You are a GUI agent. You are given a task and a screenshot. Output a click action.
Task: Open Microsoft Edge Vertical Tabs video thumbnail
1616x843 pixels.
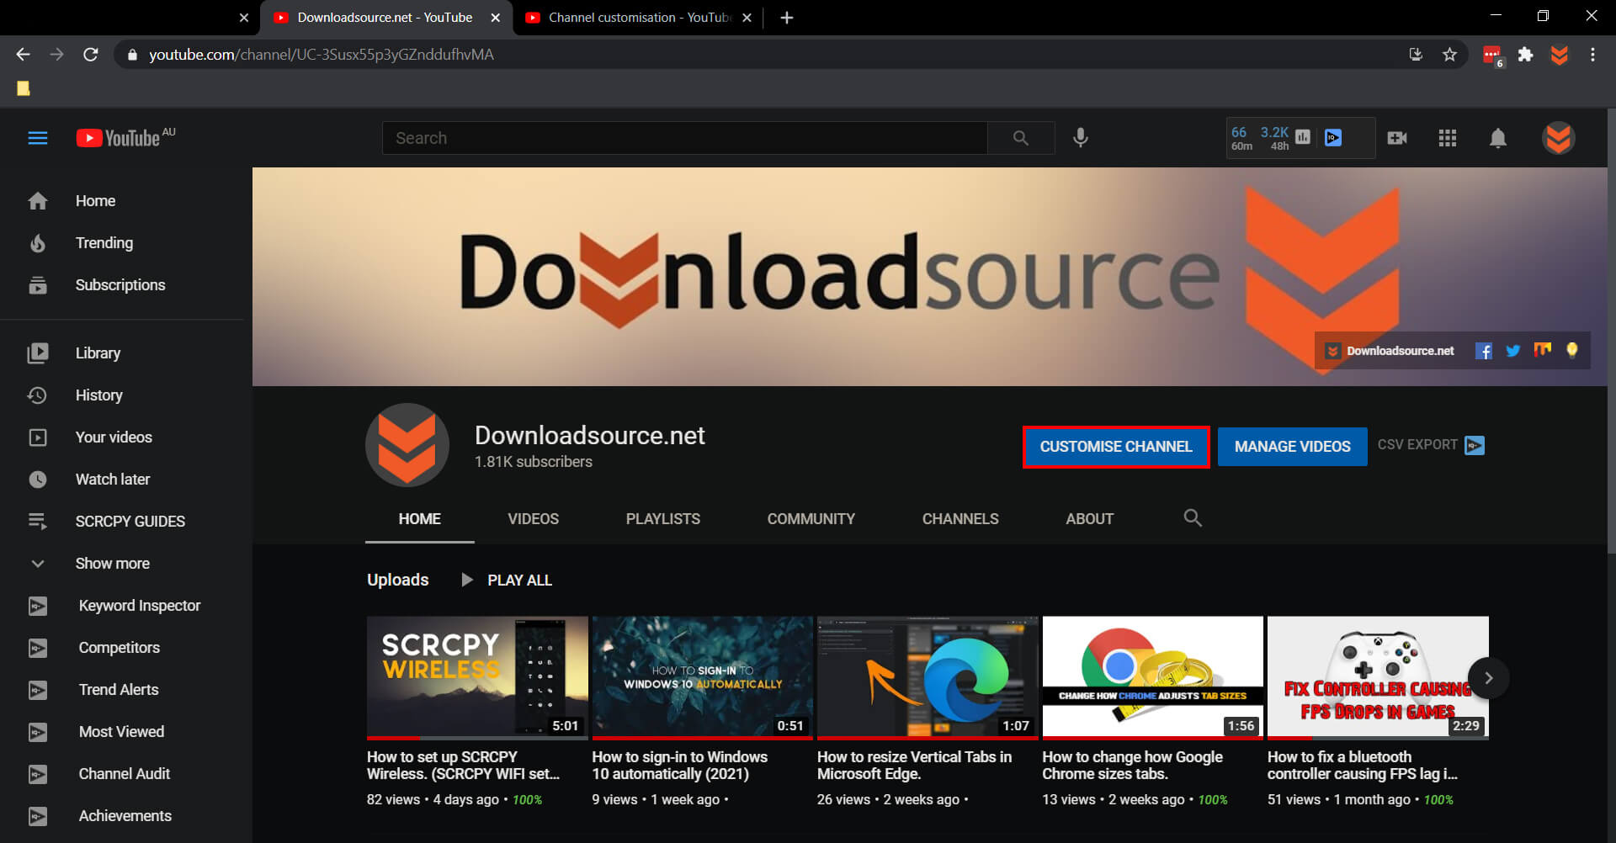(x=928, y=678)
